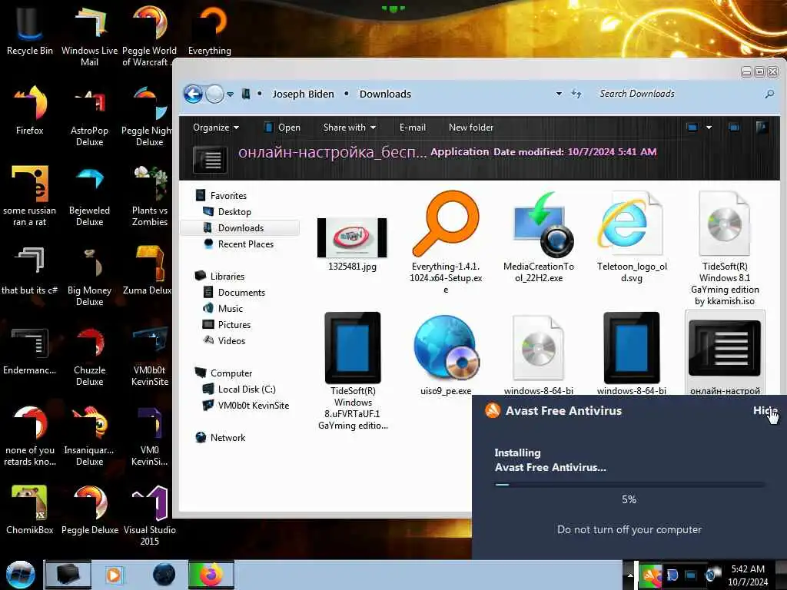The image size is (787, 590).
Task: Select the 1325481.jpg thumbnail
Action: [352, 244]
